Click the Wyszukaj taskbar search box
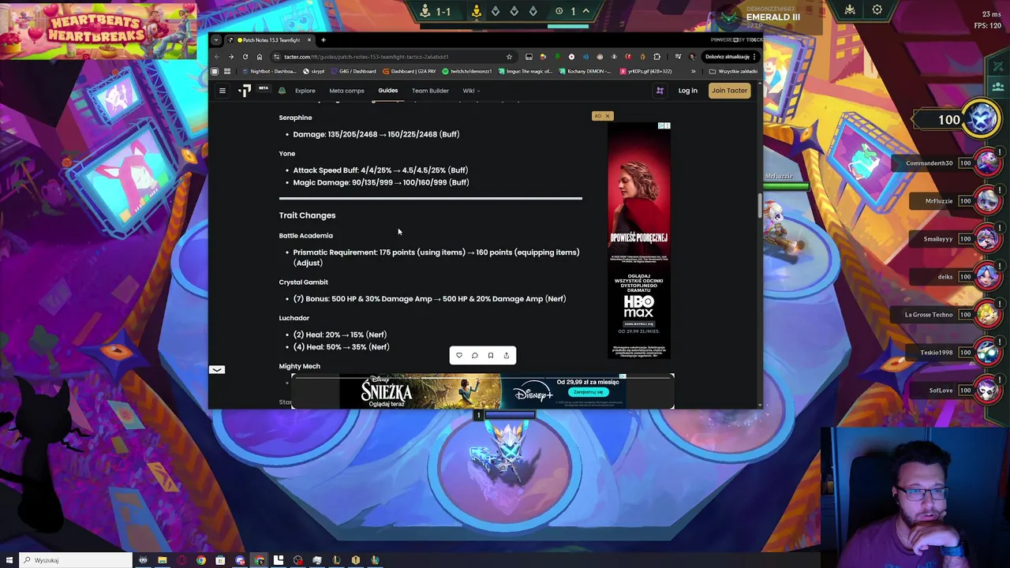Screen dimensions: 1010x568 coord(76,560)
